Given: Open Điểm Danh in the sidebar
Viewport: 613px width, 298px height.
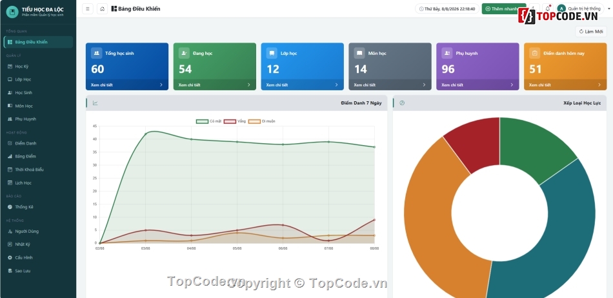Looking at the screenshot, I should pos(38,143).
